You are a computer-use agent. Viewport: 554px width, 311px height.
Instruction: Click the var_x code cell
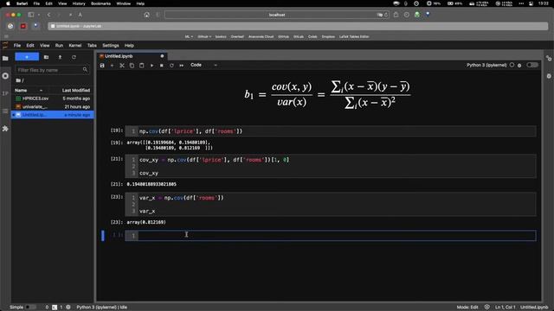click(x=331, y=204)
